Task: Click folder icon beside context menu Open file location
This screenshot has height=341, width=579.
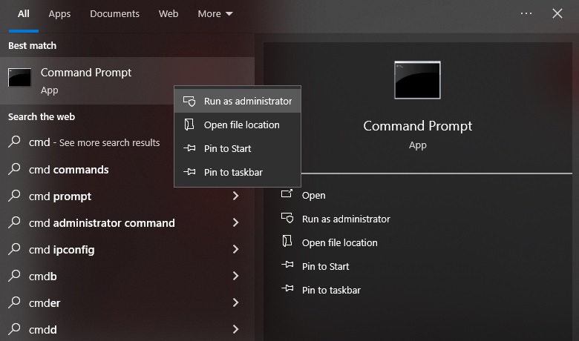Action: coord(189,125)
